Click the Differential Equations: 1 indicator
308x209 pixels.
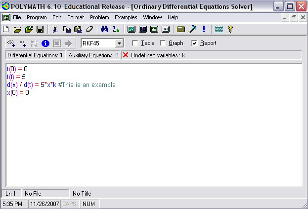35,55
